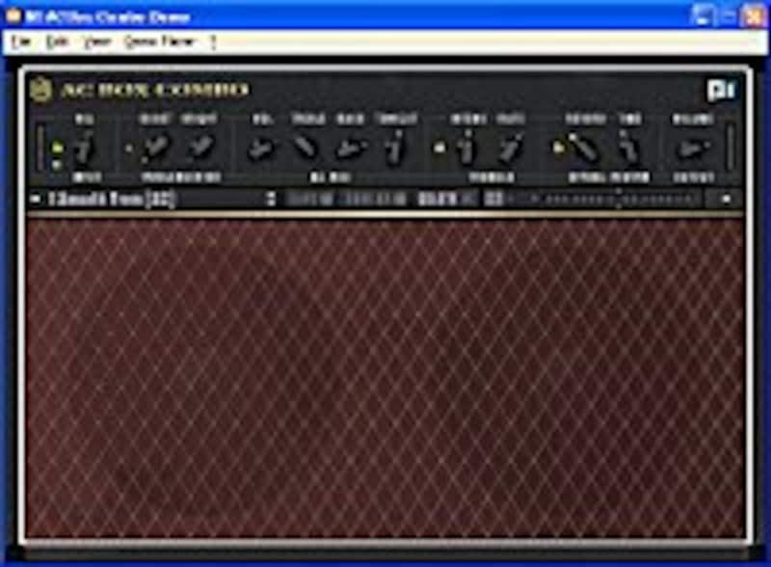Open the Edit menu
The height and width of the screenshot is (567, 771).
(57, 41)
